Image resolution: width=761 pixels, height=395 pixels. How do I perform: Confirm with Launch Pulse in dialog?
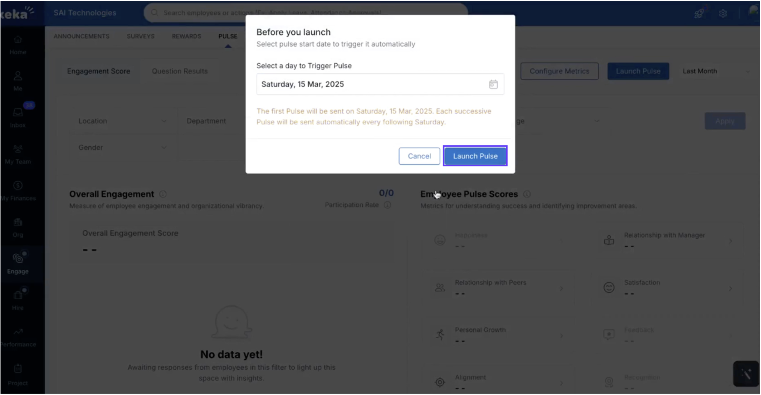pyautogui.click(x=475, y=156)
